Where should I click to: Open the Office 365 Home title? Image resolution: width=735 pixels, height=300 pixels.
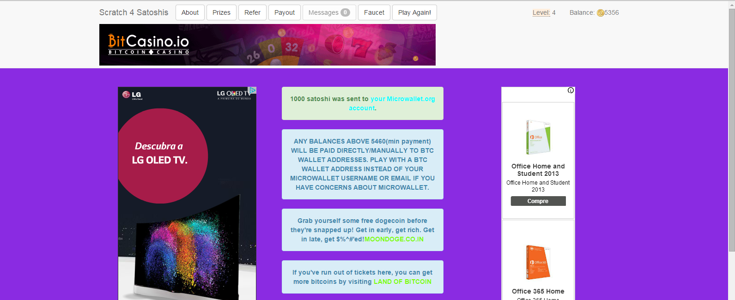click(x=538, y=291)
